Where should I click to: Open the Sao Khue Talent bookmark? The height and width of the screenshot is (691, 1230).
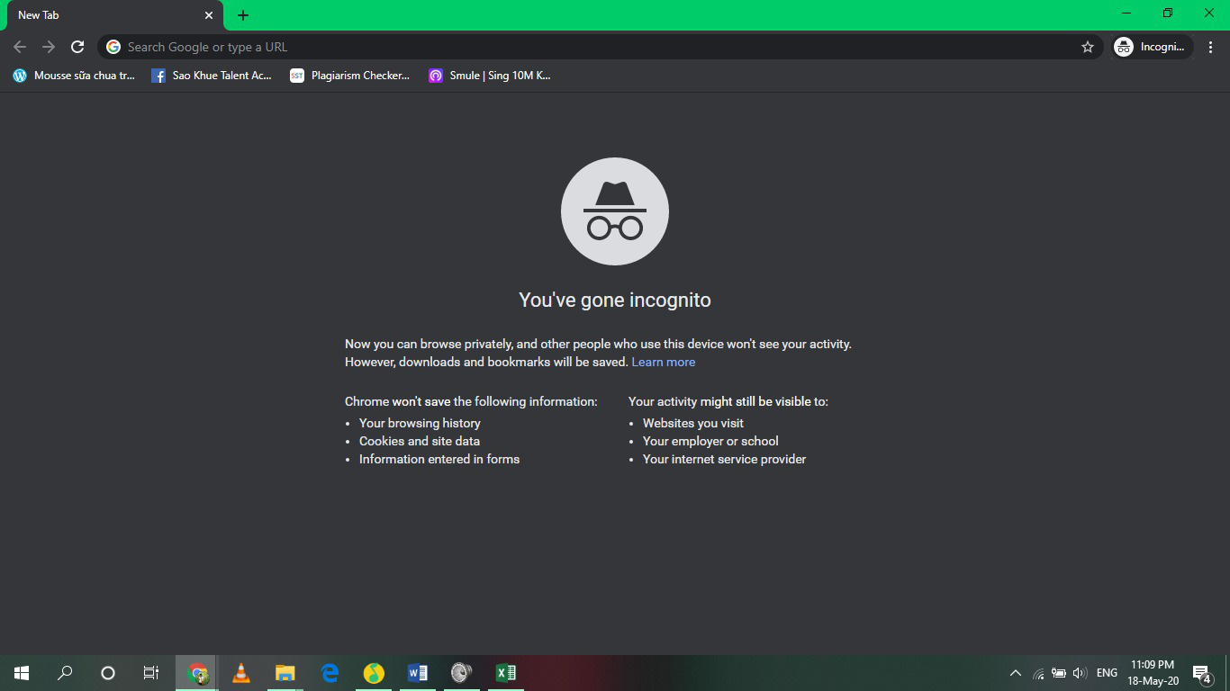(x=212, y=76)
